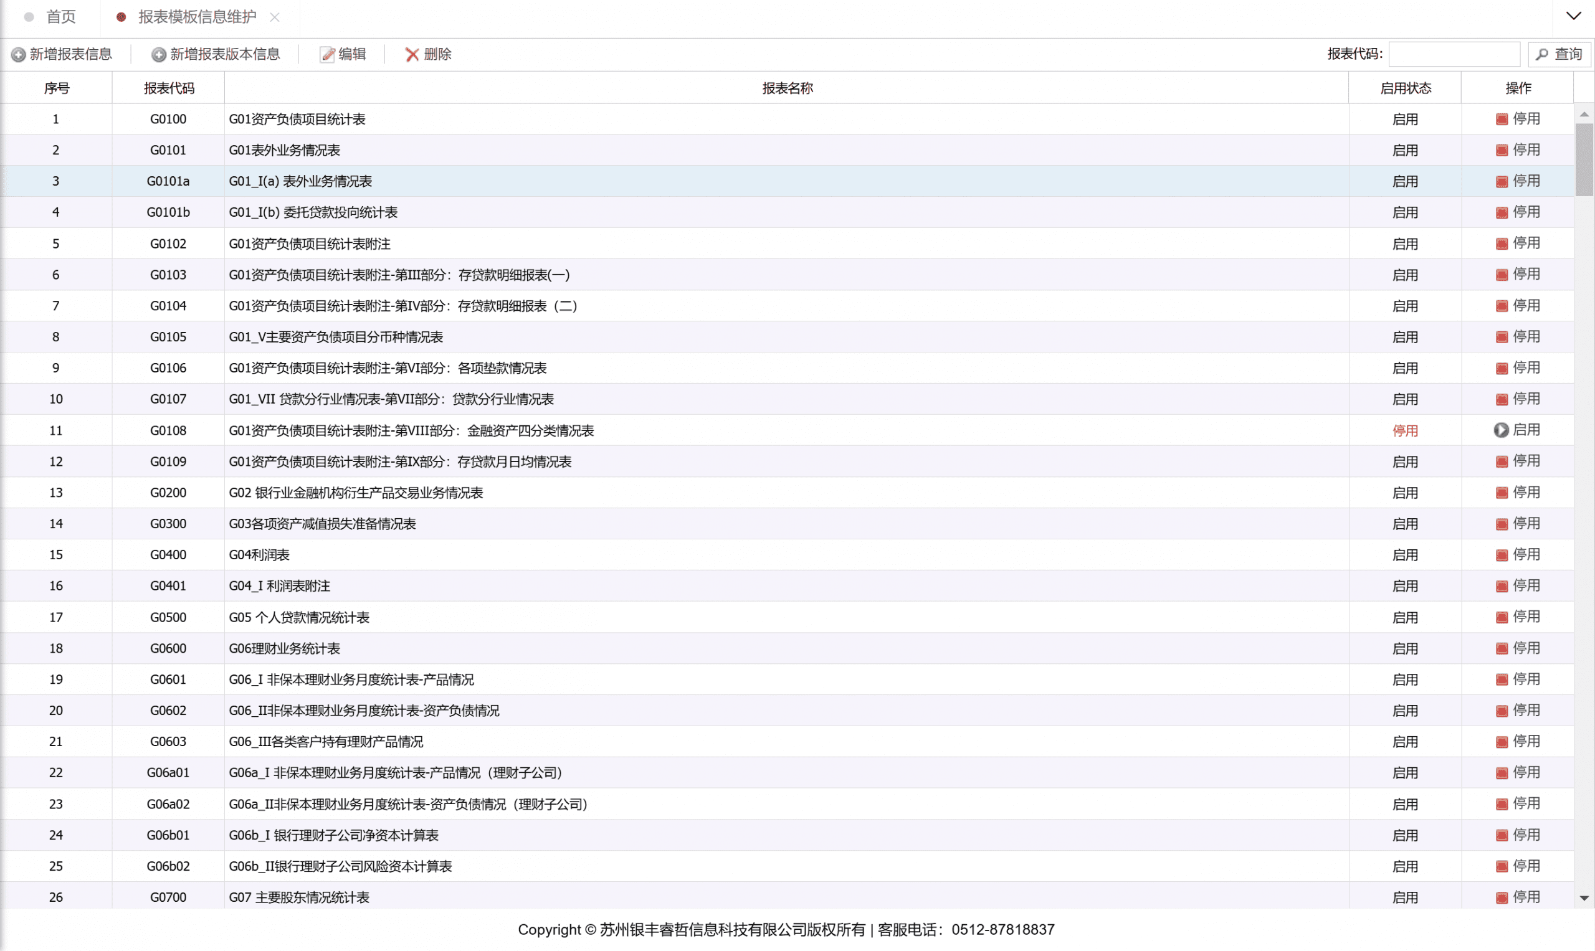
Task: Switch to the 首页 tab
Action: 61,17
